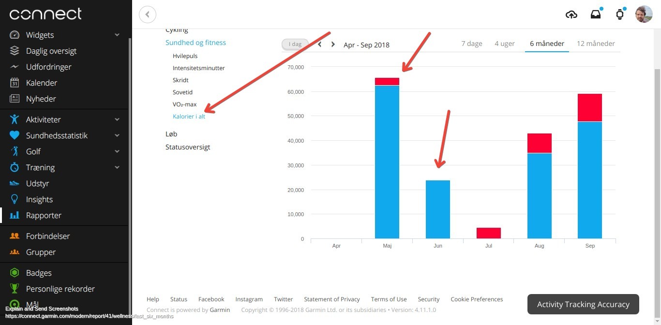
Task: Click the watch device icon
Action: coord(620,15)
